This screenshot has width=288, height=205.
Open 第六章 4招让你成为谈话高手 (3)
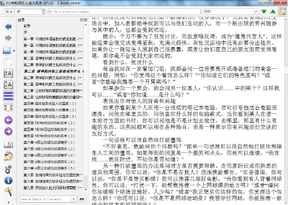click(49, 156)
